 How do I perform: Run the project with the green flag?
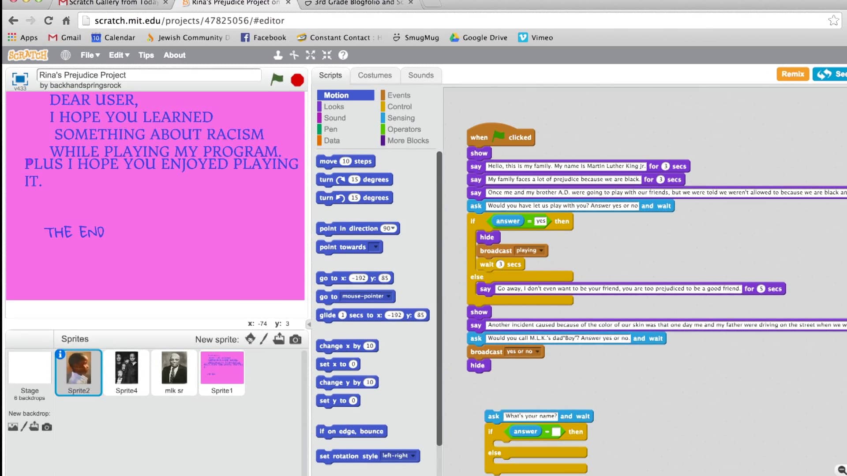click(x=277, y=79)
